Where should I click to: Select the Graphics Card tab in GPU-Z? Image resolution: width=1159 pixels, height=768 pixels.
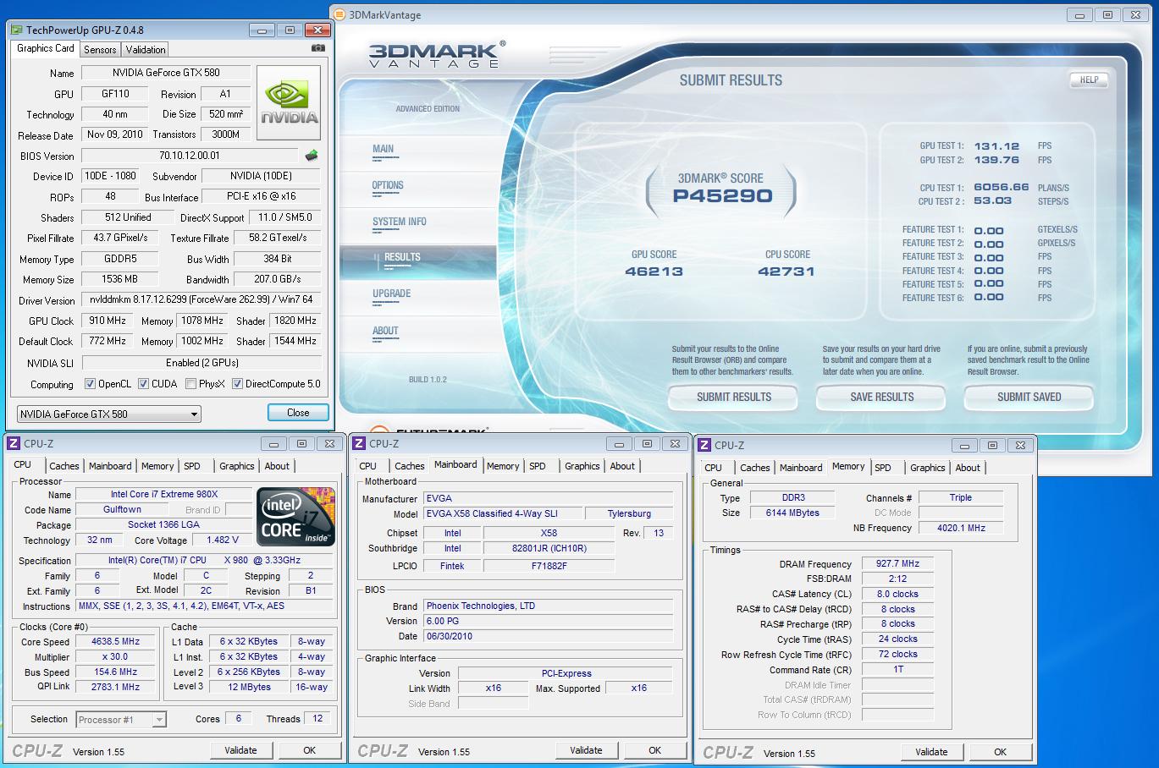(46, 48)
